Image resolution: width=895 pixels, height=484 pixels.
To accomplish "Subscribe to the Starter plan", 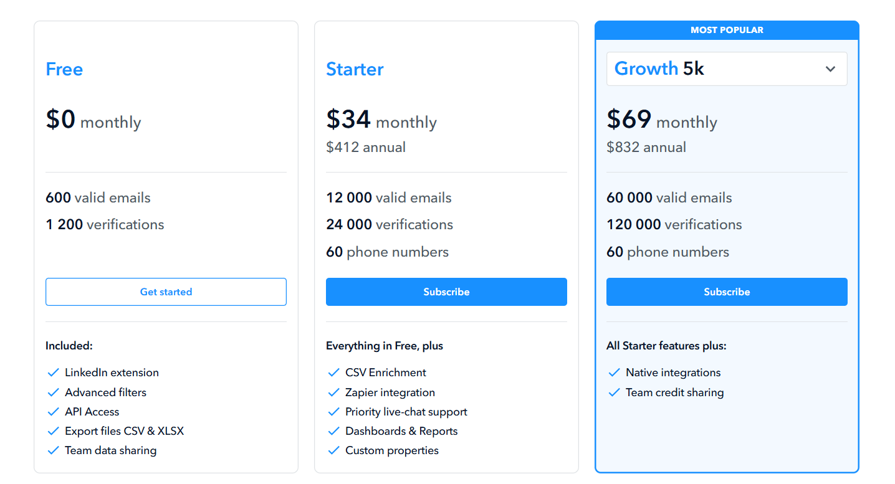I will 446,292.
